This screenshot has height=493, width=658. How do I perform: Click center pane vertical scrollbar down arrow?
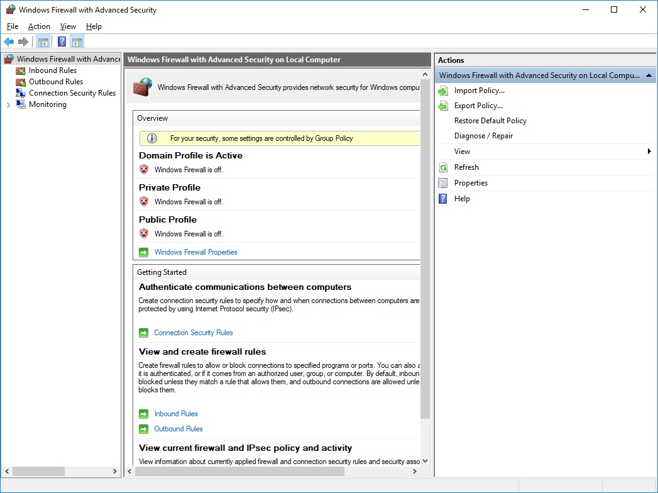coord(425,461)
